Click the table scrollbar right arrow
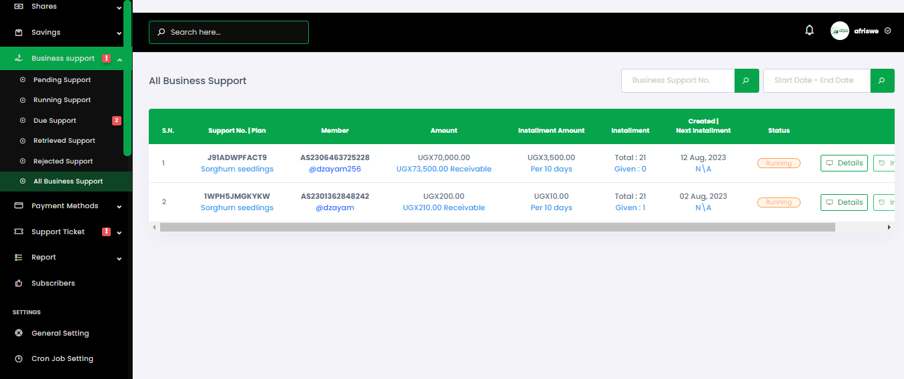 [889, 228]
